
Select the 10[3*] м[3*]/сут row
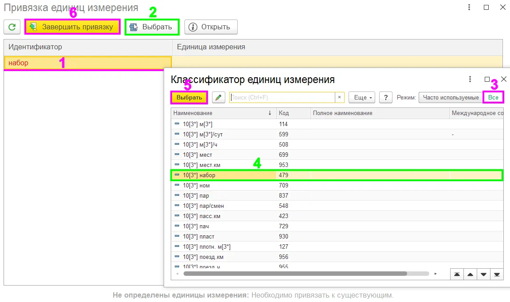[x=337, y=134]
